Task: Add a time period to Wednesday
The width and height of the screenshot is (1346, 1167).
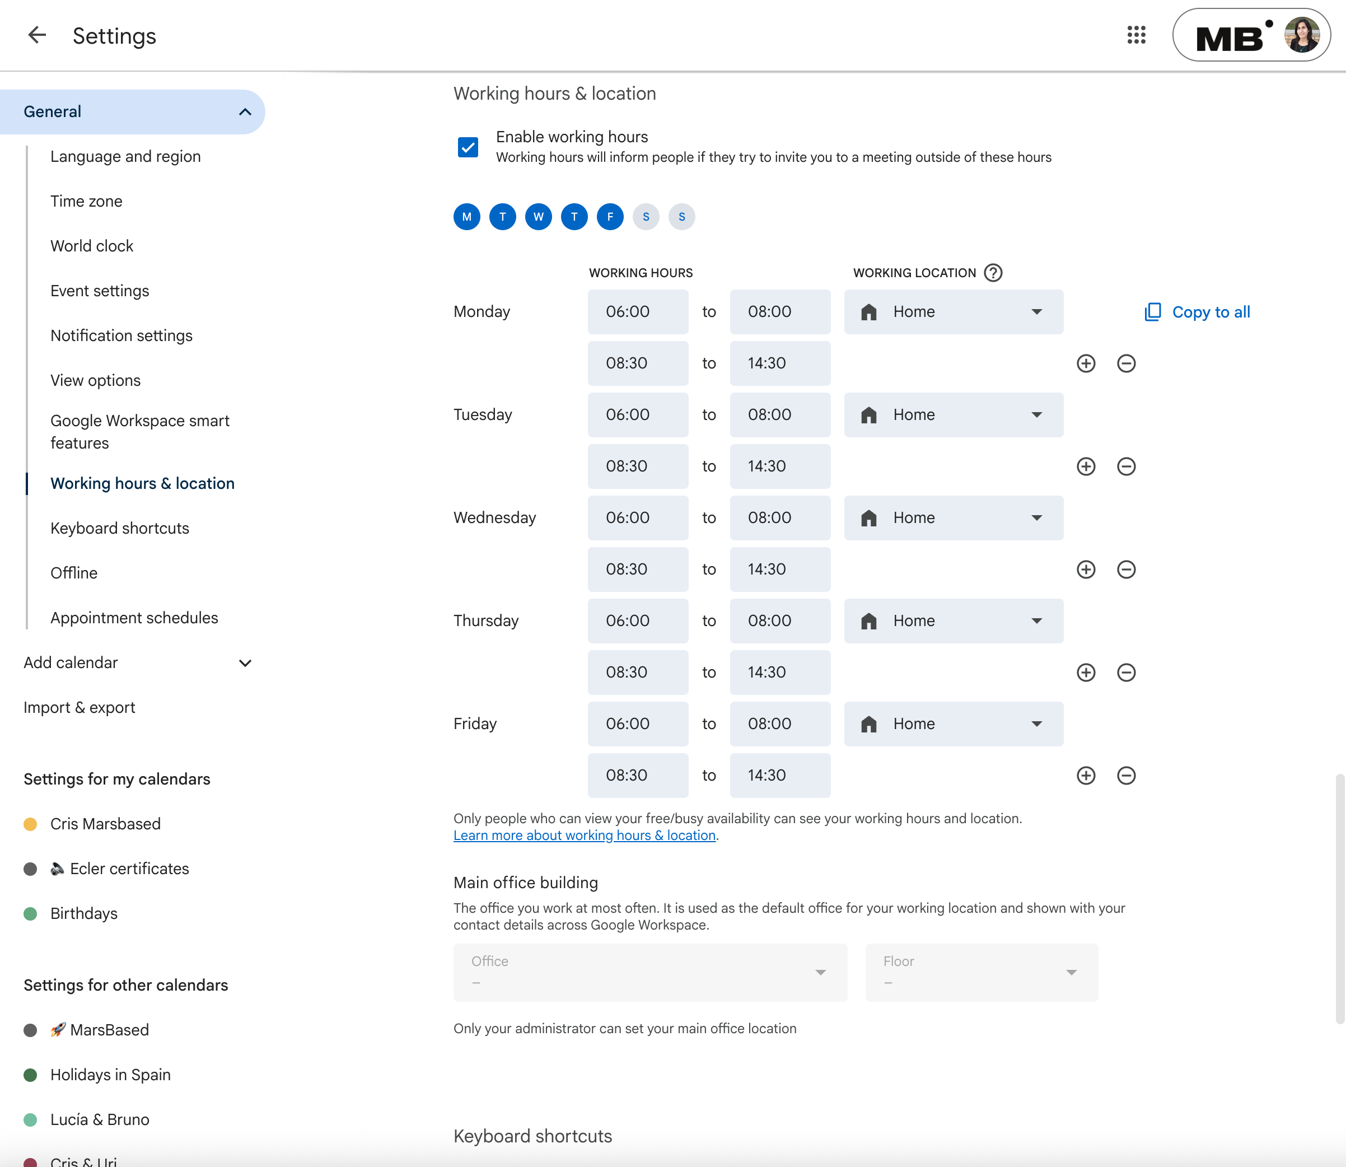Action: tap(1086, 569)
